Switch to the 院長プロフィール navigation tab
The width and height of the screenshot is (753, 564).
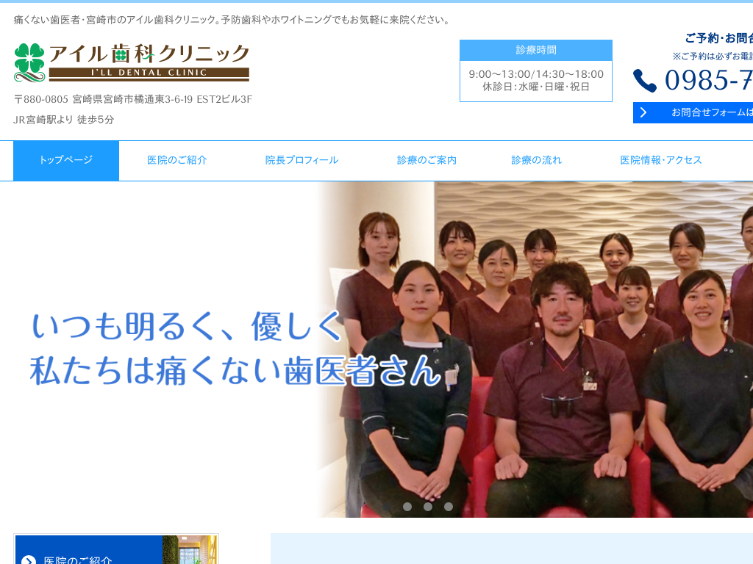(301, 159)
